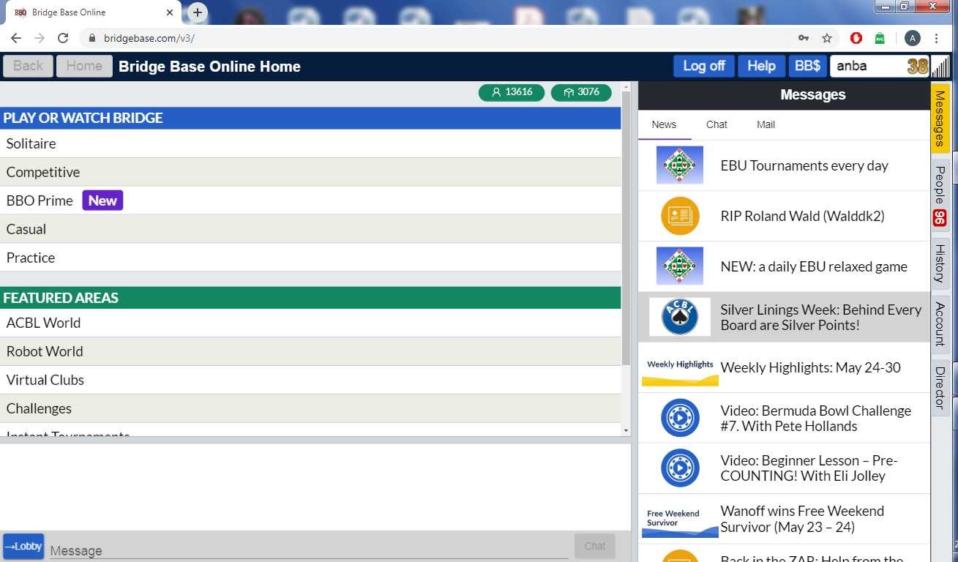Viewport: 958px width, 562px height.
Task: Open the Solitaire option
Action: [31, 143]
